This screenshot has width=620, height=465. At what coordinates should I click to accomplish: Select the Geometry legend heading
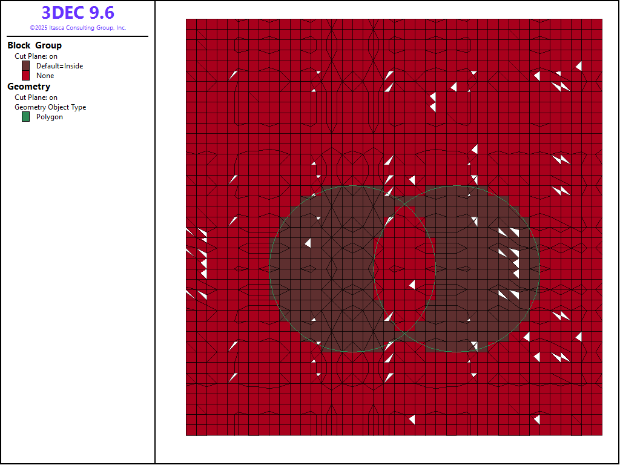pyautogui.click(x=28, y=87)
